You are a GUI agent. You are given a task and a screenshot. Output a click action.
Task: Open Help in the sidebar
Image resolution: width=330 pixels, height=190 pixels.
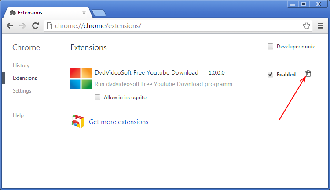coord(18,115)
